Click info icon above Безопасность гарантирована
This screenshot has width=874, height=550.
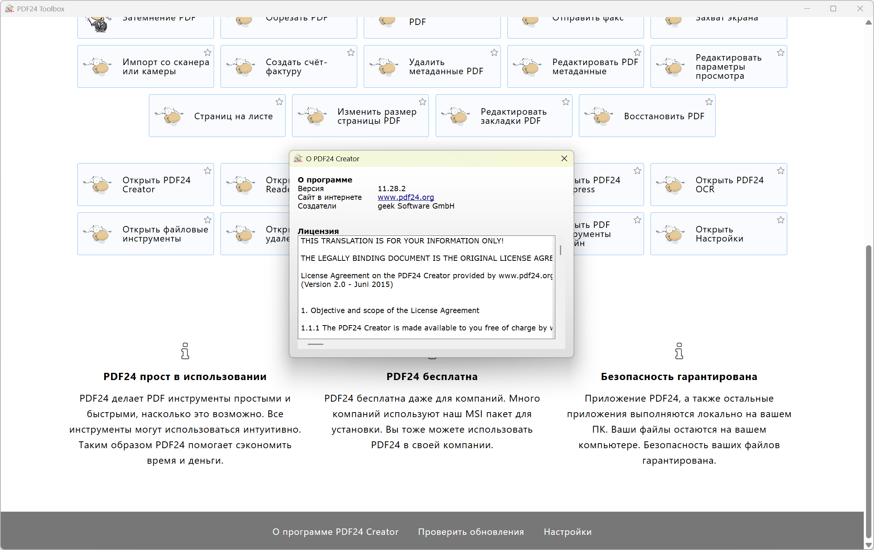679,351
